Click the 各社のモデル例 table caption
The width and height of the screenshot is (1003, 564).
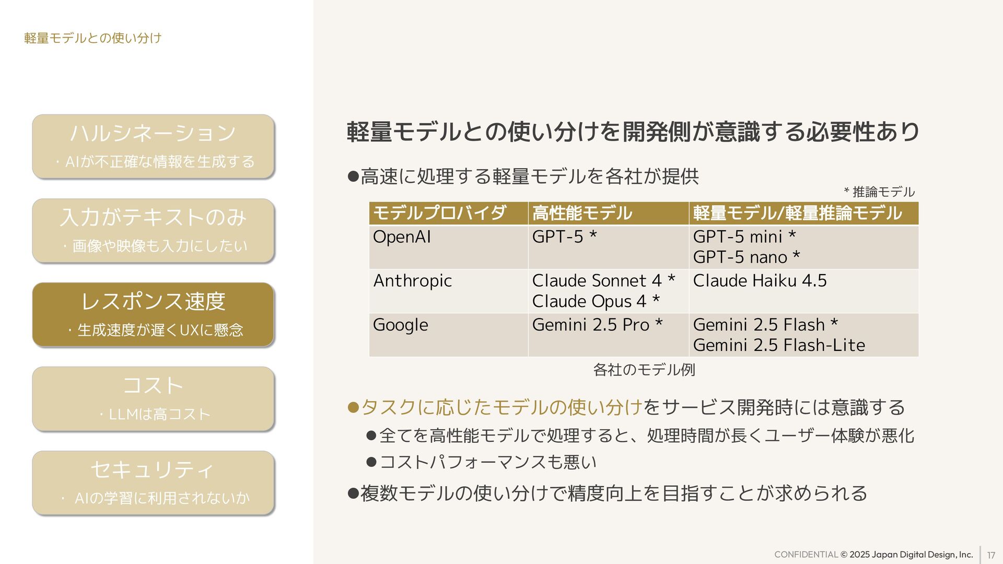pos(644,370)
